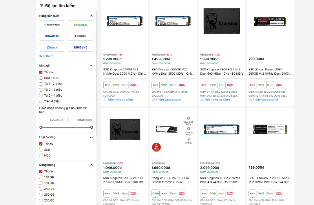Click Xem thêm to show more brands
The height and width of the screenshot is (205, 314).
pos(46,56)
